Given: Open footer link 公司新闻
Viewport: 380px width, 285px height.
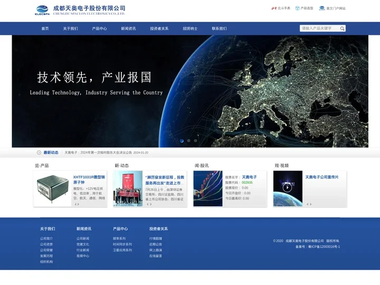Looking at the screenshot, I should 83,239.
